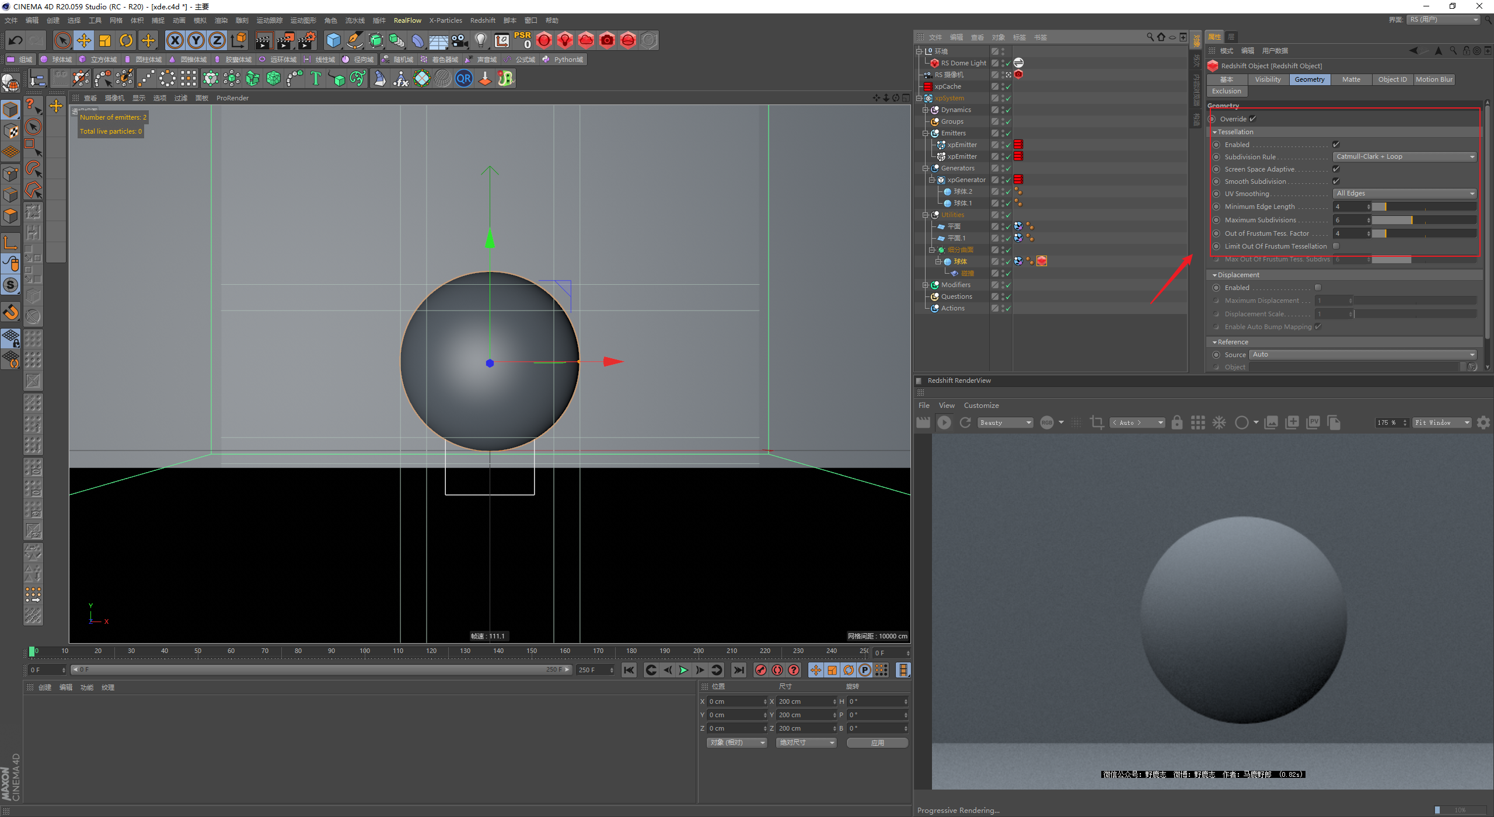The image size is (1494, 817).
Task: Click the lock icon in RenderView
Action: pyautogui.click(x=1177, y=423)
